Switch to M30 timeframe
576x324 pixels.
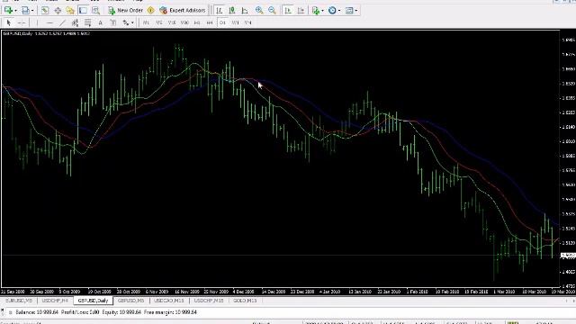(x=184, y=22)
